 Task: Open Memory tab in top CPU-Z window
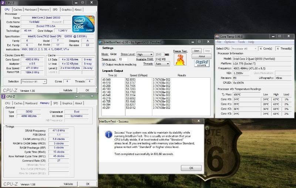44,10
